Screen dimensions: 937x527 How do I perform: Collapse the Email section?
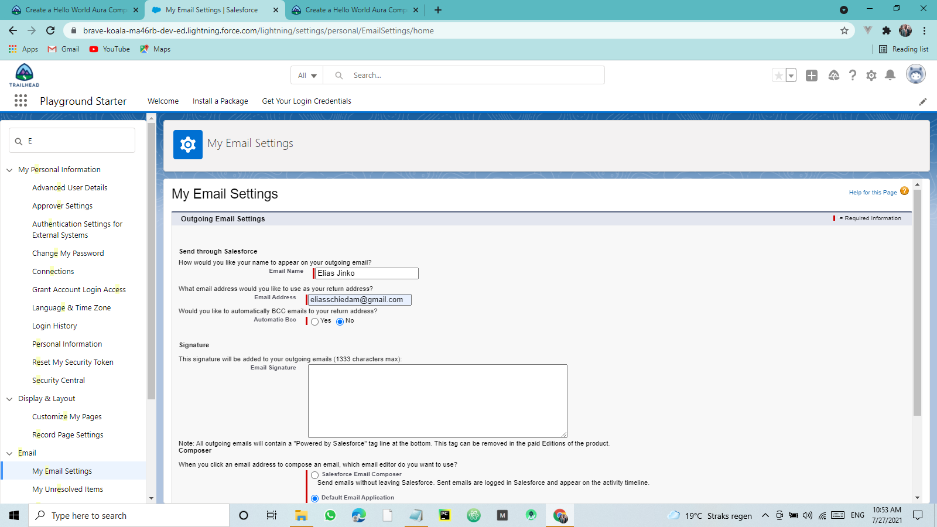[9, 453]
